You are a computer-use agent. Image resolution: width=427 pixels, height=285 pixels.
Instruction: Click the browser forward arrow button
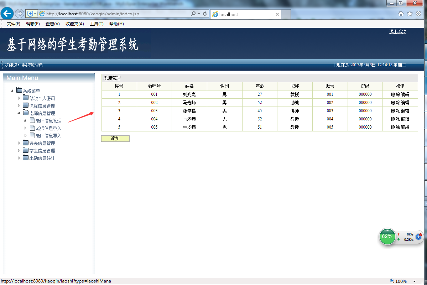pos(20,13)
